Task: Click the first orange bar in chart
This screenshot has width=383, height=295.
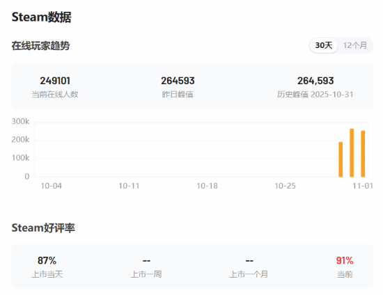Action: [341, 159]
